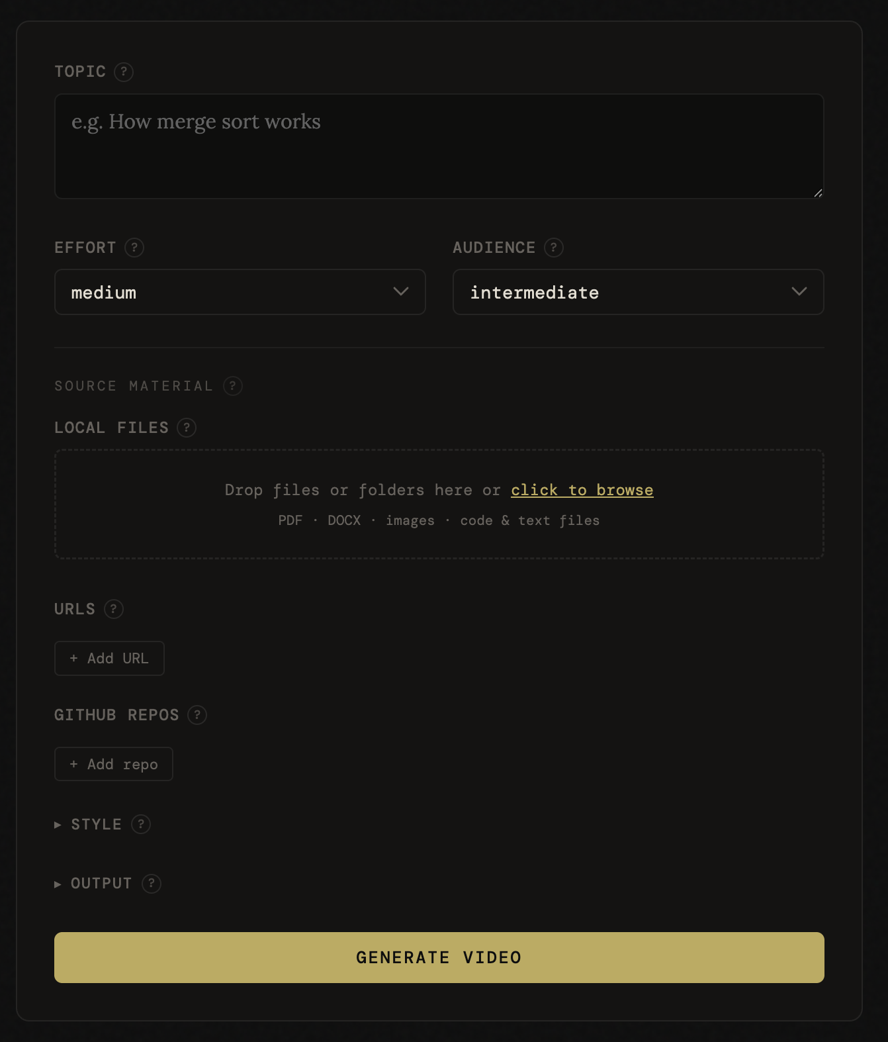Click the Output section help icon

152,884
